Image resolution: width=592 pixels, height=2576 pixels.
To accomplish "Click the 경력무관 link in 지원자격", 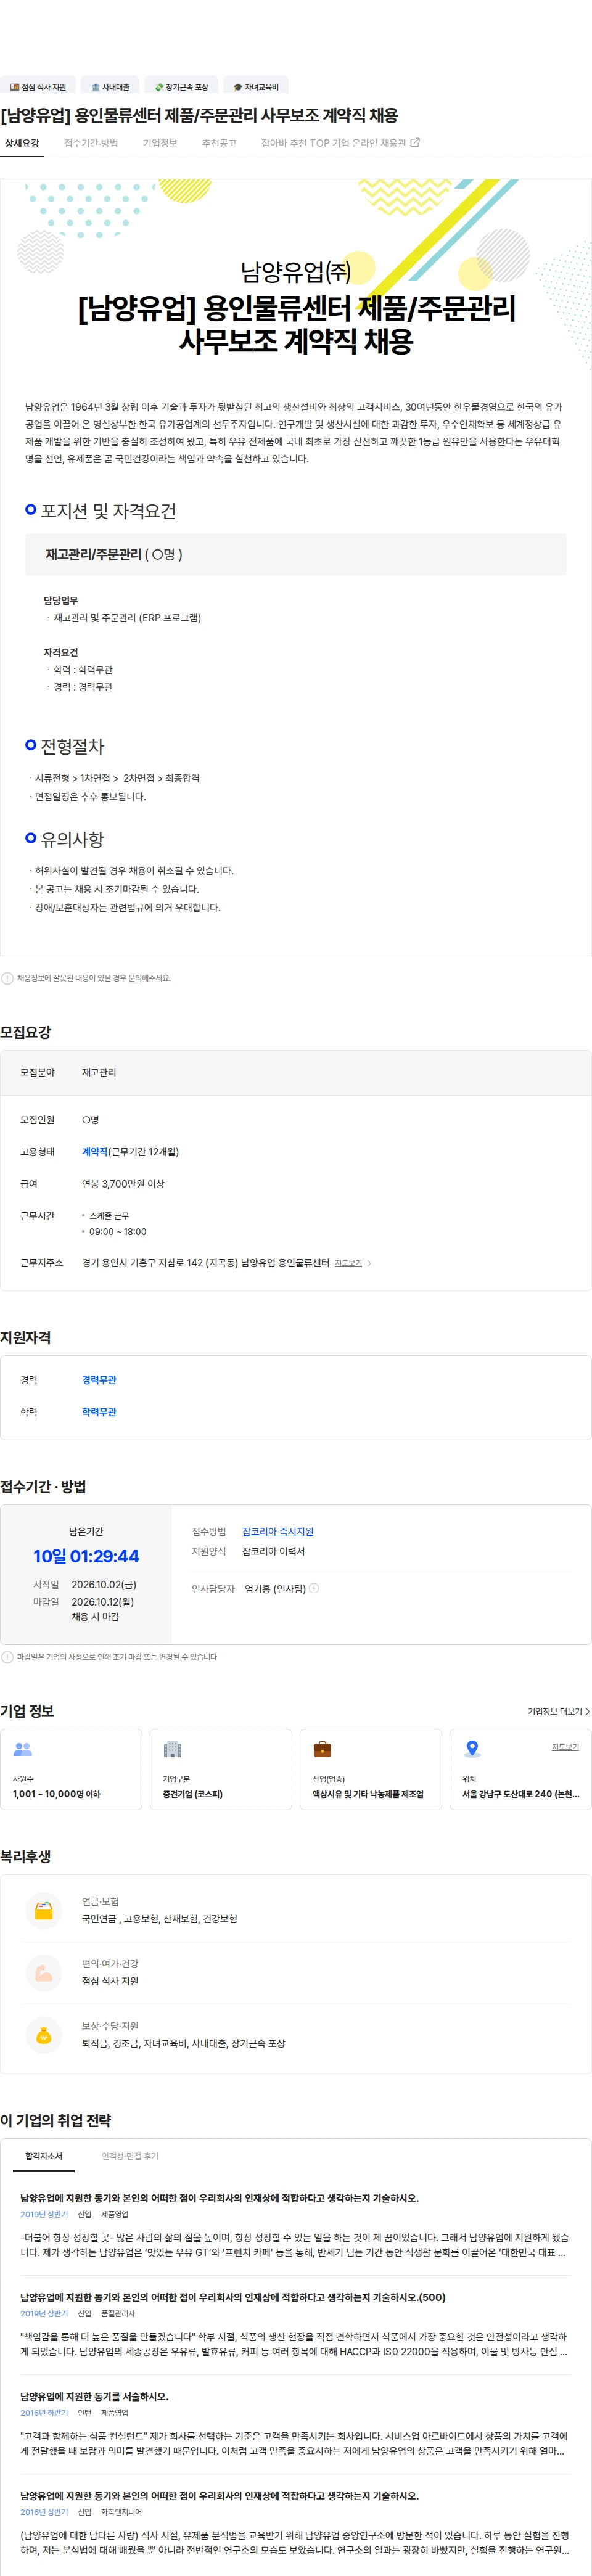I will point(99,1380).
